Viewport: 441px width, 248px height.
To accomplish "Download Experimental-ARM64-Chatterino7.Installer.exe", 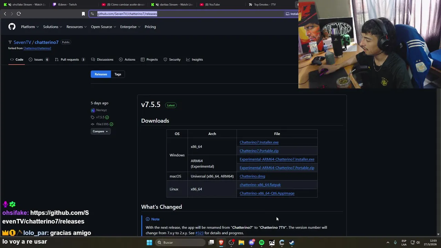I will [277, 159].
